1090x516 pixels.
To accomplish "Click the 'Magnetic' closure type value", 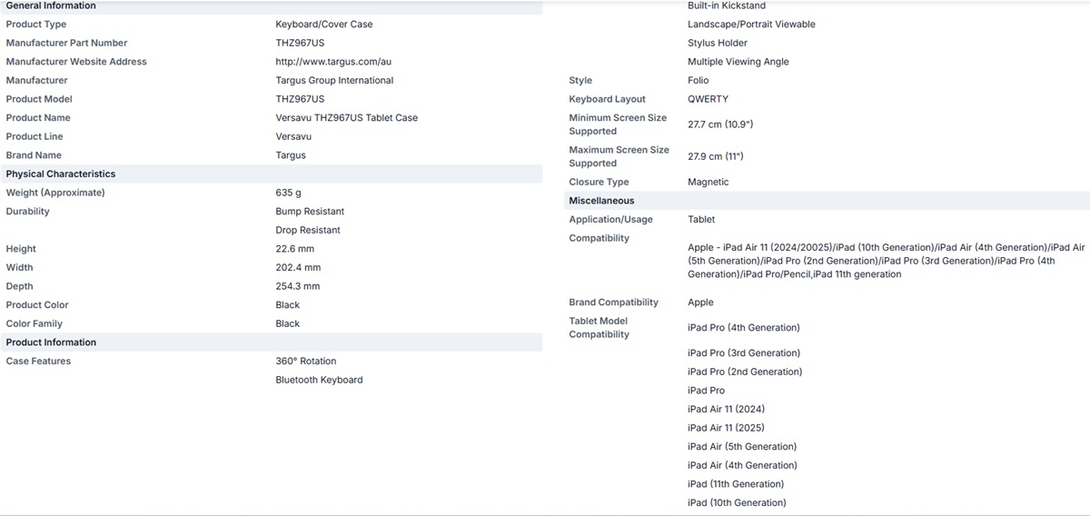I will (708, 182).
